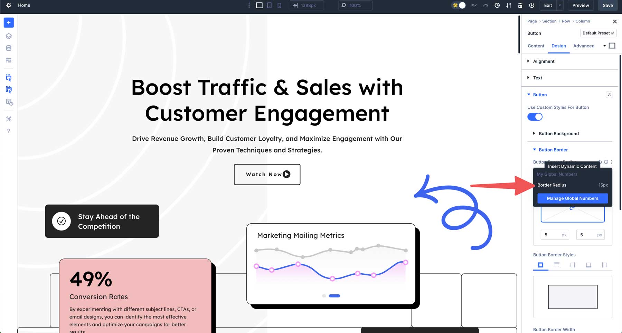Switch to the Advanced tab
The image size is (622, 333).
[584, 46]
